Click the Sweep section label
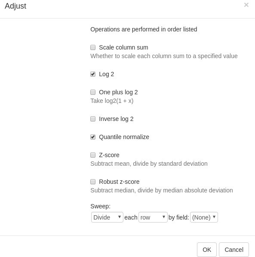Screen dimensions: 255x257 pyautogui.click(x=100, y=206)
